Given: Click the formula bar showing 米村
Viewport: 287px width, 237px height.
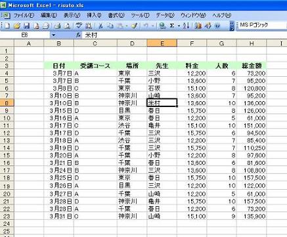Looking at the screenshot, I should coord(184,35).
